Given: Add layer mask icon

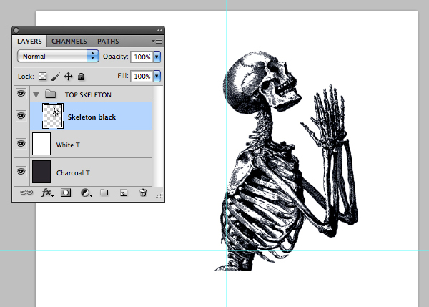Looking at the screenshot, I should pos(66,193).
